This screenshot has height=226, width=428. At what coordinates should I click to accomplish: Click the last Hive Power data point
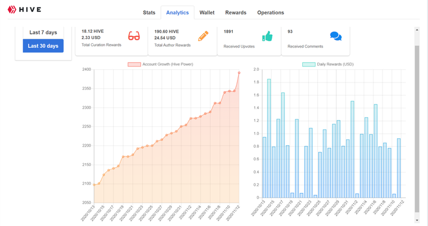click(239, 73)
